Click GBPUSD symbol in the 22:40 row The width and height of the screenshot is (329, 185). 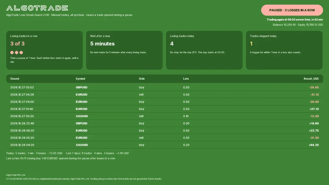point(81,123)
